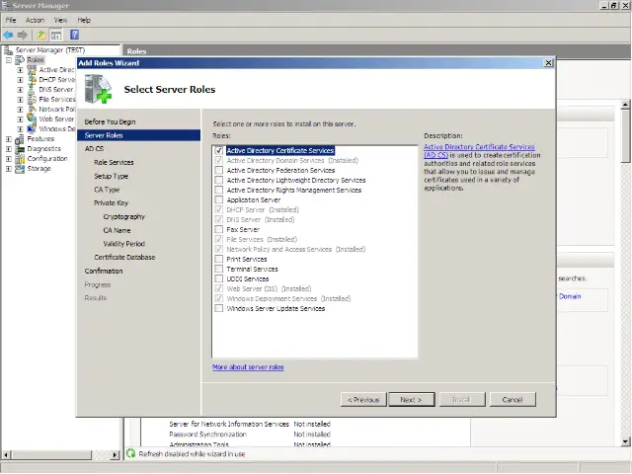Click the Next button
This screenshot has width=632, height=474.
click(412, 399)
